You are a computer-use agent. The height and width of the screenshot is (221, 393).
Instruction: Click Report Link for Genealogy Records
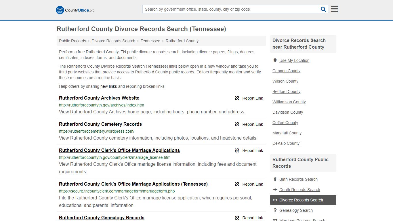253,218
